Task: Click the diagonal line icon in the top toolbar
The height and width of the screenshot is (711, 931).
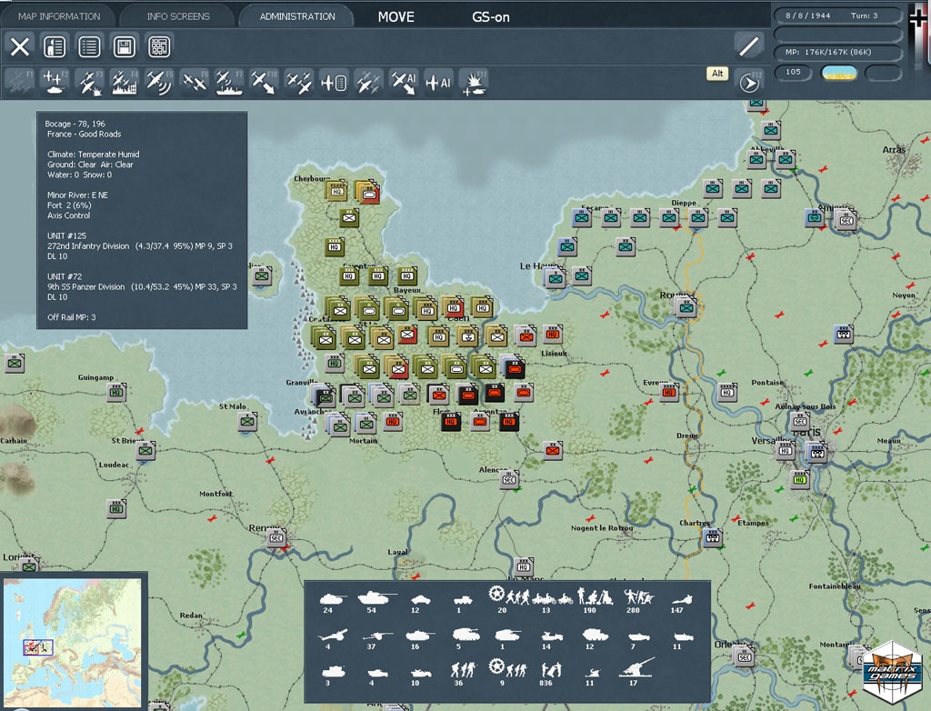Action: click(x=748, y=46)
